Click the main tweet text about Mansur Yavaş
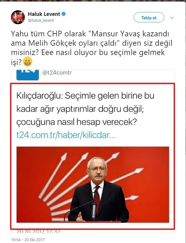This screenshot has height=243, width=186. 91,48
